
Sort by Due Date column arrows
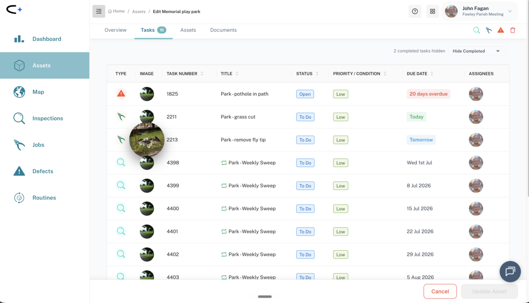(x=432, y=74)
